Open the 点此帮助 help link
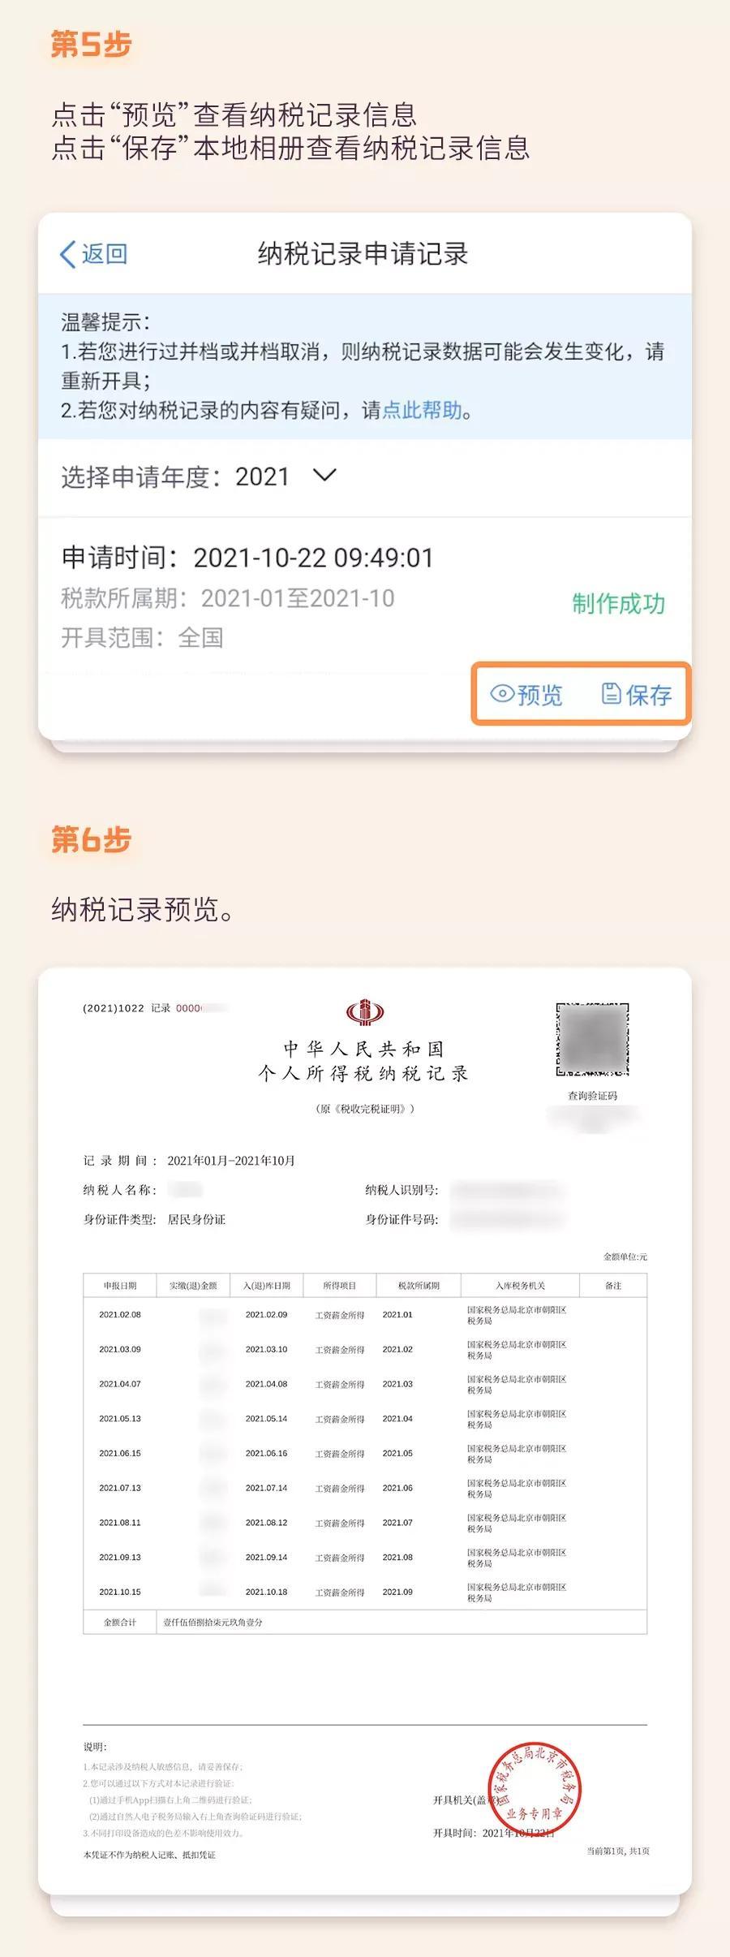Screen dimensions: 730x1957 coord(422,410)
